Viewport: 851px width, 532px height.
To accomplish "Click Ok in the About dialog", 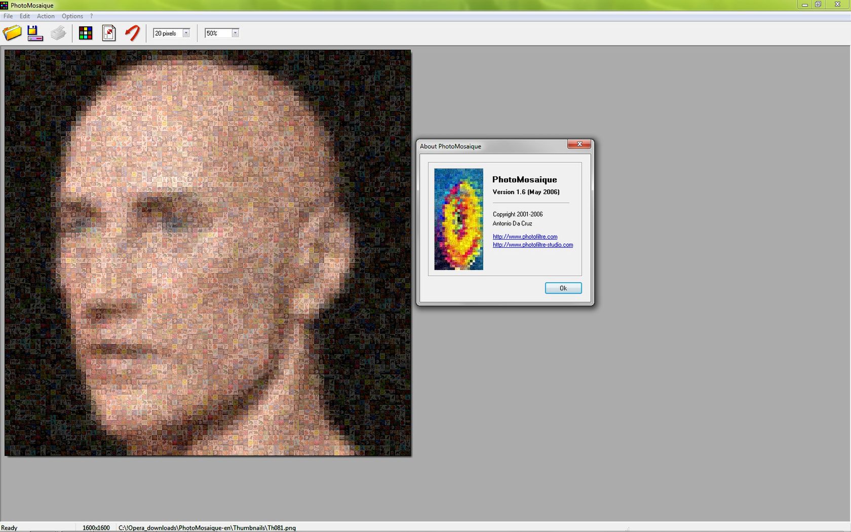I will coord(563,288).
